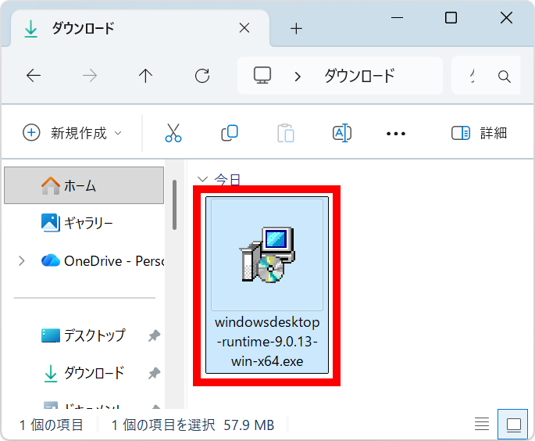Screen dimensions: 535x441
Task: Click the Refresh button
Action: point(202,76)
